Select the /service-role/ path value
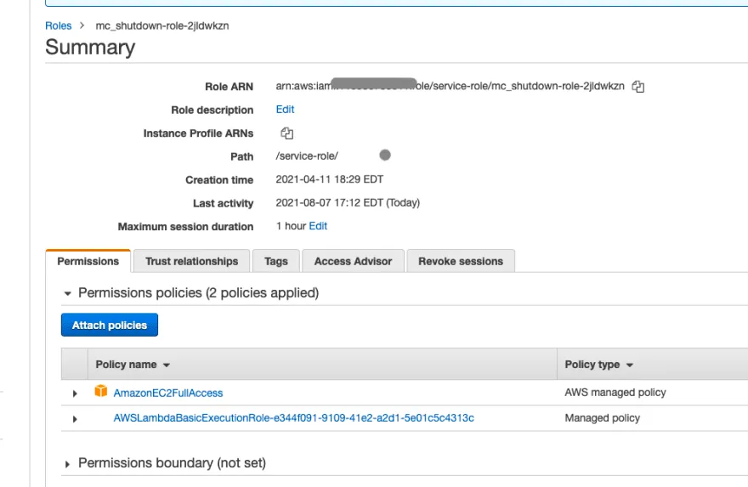 coord(307,156)
